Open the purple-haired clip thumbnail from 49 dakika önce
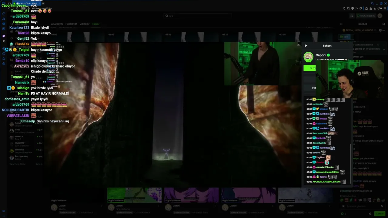The height and width of the screenshot is (218, 388). (x=191, y=195)
